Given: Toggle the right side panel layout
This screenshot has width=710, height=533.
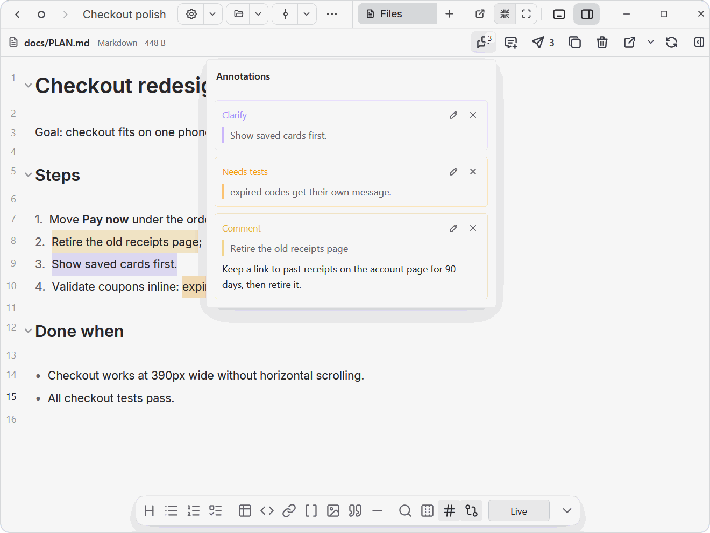Looking at the screenshot, I should click(x=587, y=15).
